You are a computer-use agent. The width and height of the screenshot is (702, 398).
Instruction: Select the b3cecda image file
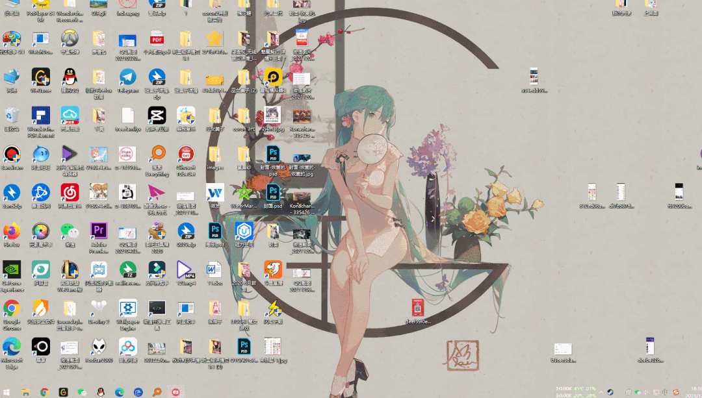pyautogui.click(x=563, y=353)
